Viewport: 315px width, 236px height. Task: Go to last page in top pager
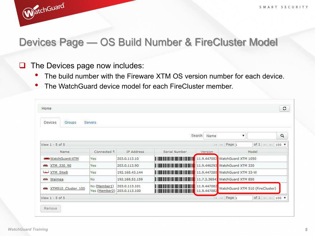[x=271, y=145]
